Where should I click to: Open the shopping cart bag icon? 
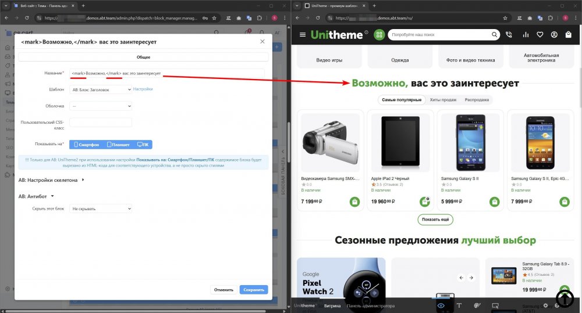pyautogui.click(x=568, y=35)
